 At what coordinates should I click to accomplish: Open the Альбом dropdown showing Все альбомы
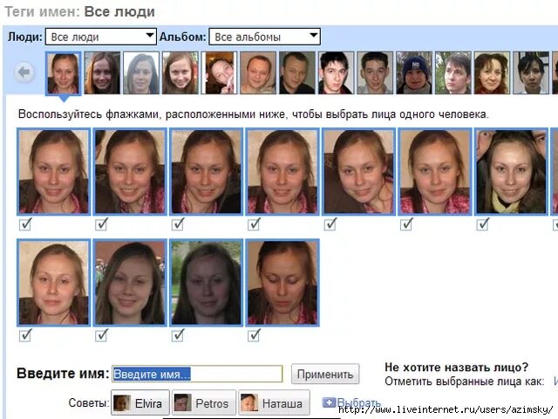pyautogui.click(x=264, y=37)
